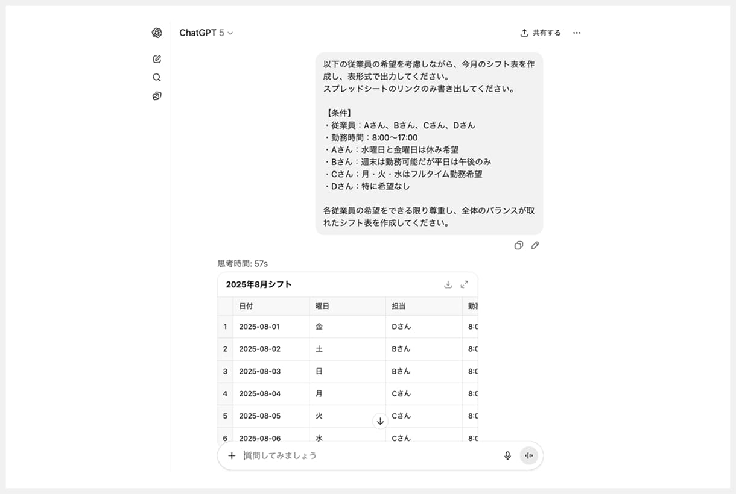Click the plus icon to attach files
This screenshot has width=736, height=494.
(x=232, y=455)
